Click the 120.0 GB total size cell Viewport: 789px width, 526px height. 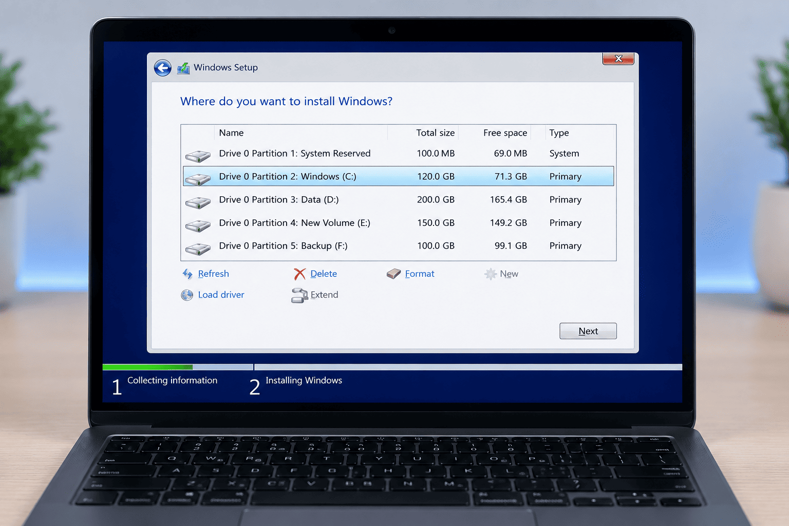click(436, 176)
